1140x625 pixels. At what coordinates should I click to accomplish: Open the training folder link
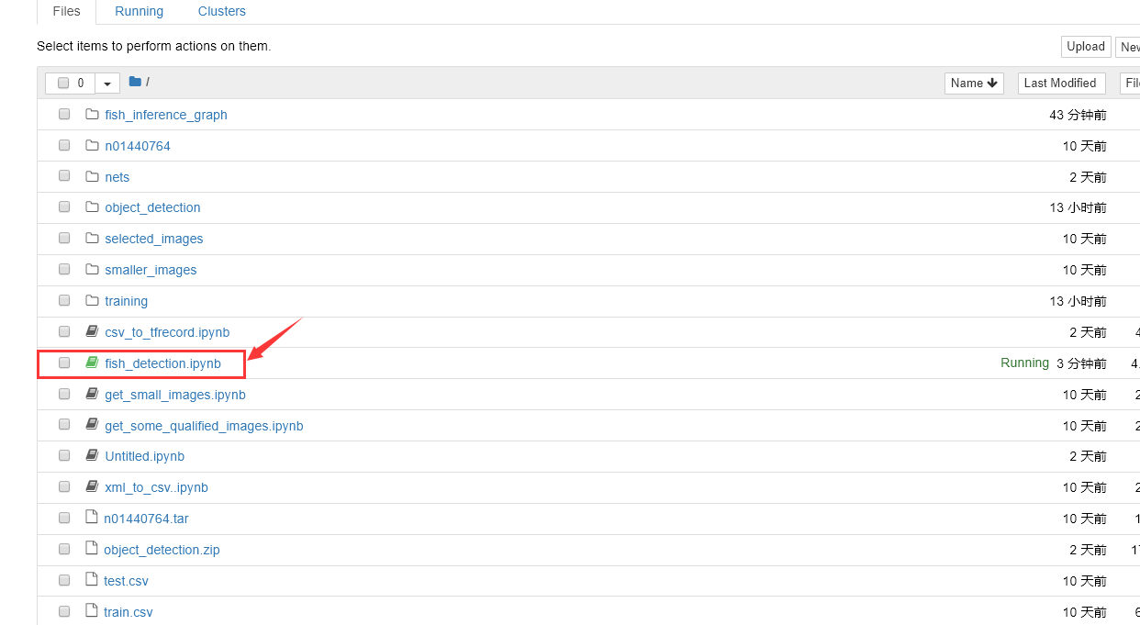pyautogui.click(x=127, y=301)
